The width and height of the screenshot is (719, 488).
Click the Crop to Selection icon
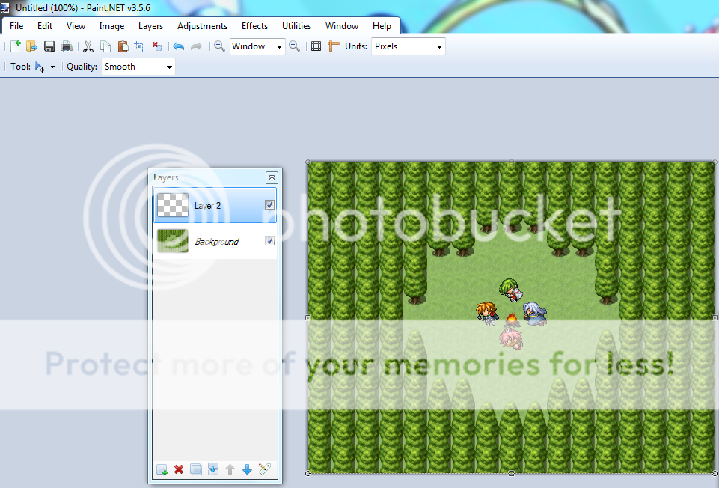(140, 46)
